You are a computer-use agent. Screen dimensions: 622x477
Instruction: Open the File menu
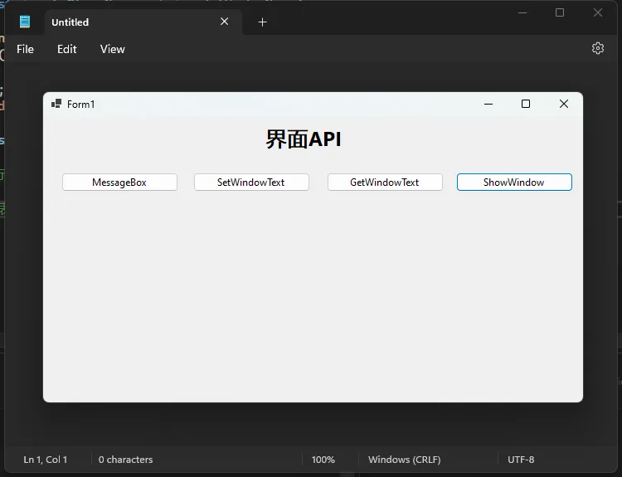click(25, 49)
